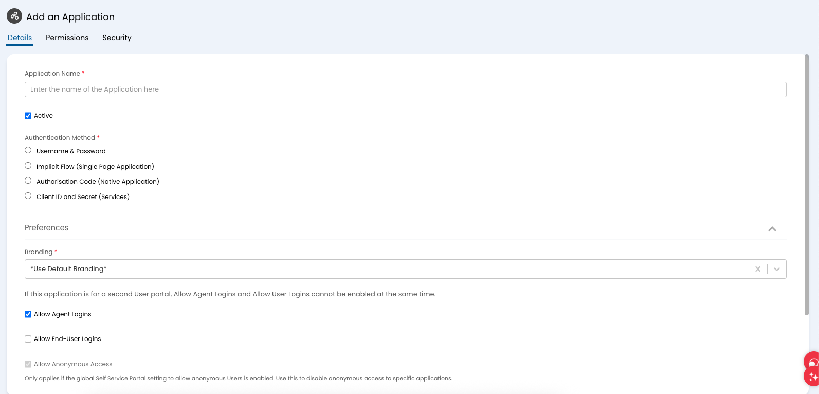The width and height of the screenshot is (819, 394).
Task: Switch to the Permissions tab
Action: (67, 38)
